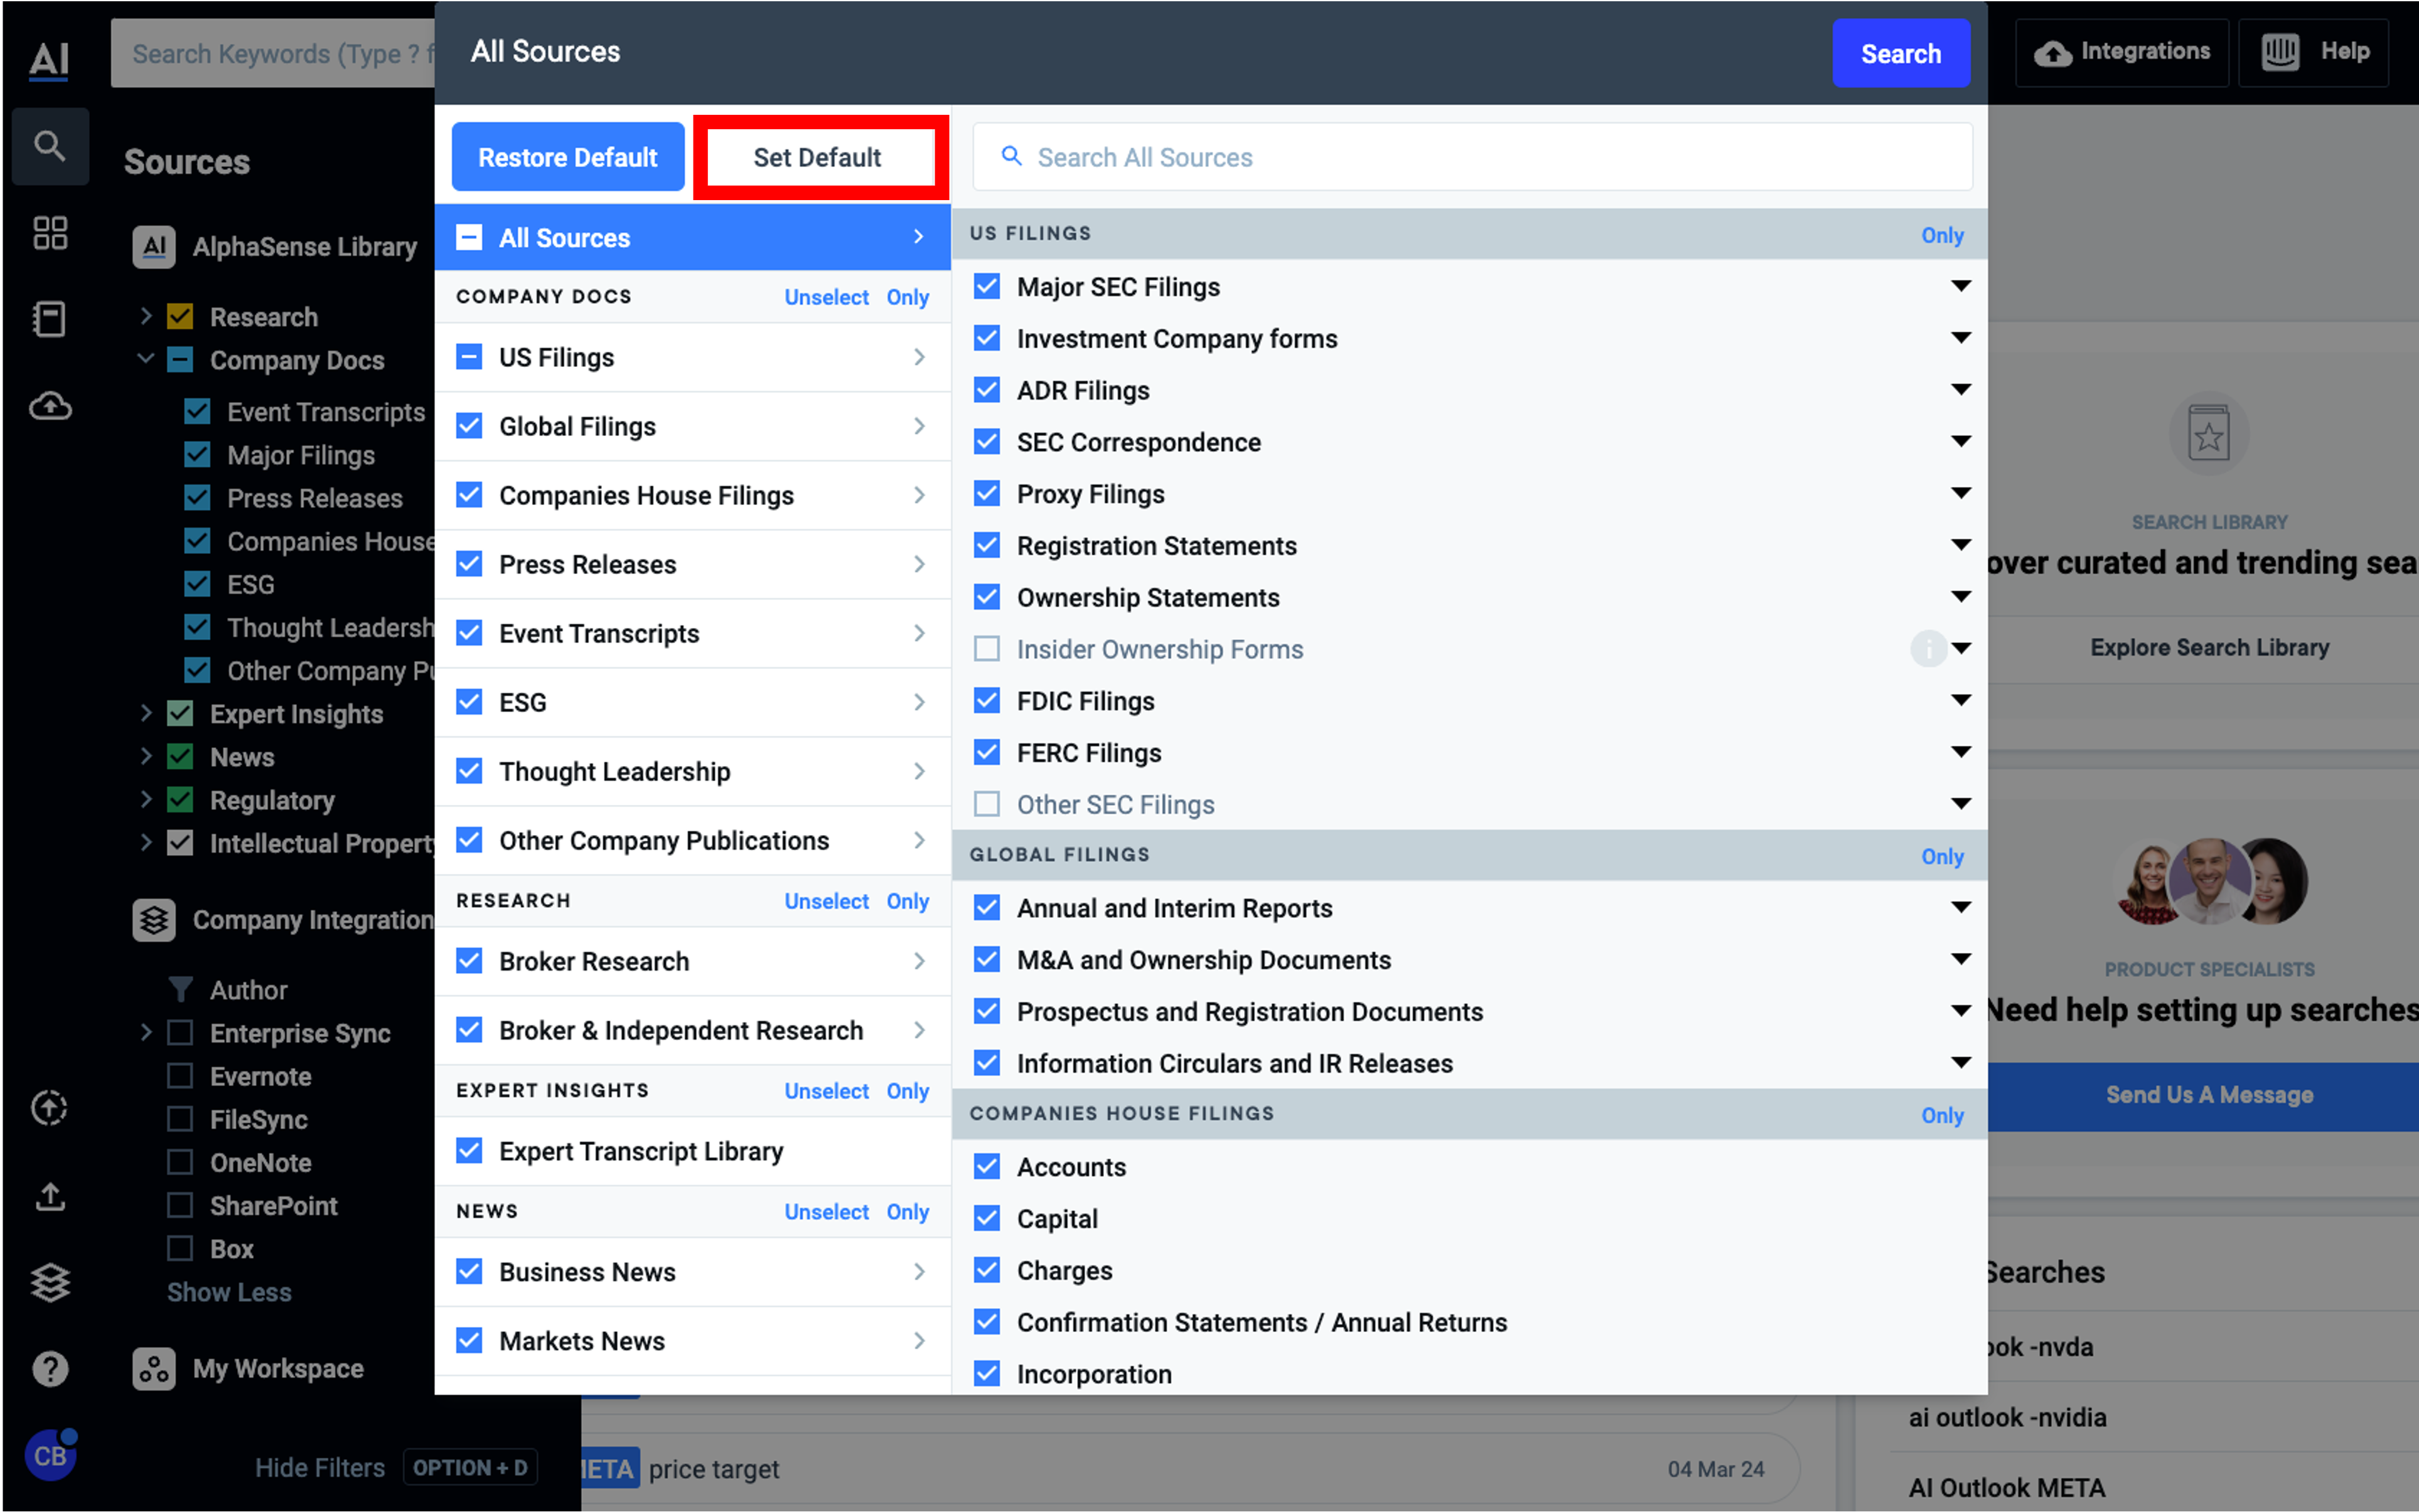Uncheck Broker Research checkbox

click(468, 961)
